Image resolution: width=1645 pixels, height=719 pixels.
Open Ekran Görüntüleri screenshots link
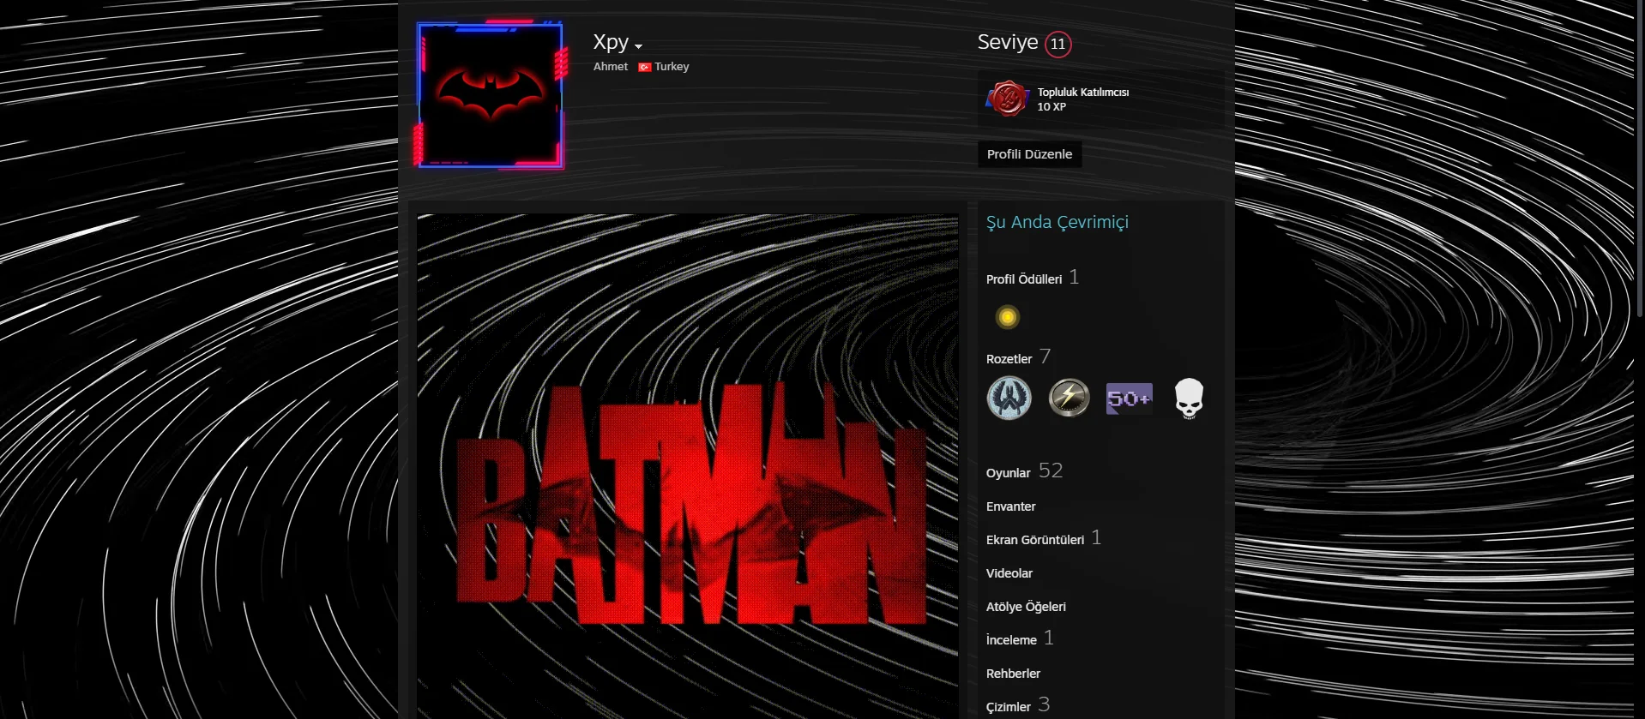coord(1035,540)
